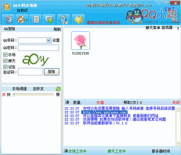The image size is (181, 155).
Task: Click the log scrollbar down arrow
Action: [178, 143]
